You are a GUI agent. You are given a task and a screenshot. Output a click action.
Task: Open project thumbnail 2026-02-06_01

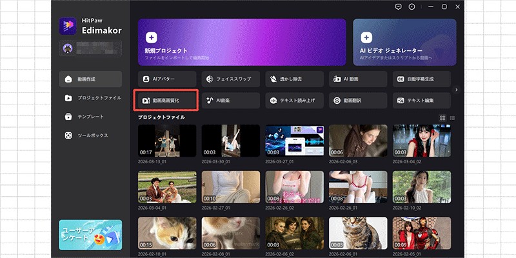click(358, 233)
